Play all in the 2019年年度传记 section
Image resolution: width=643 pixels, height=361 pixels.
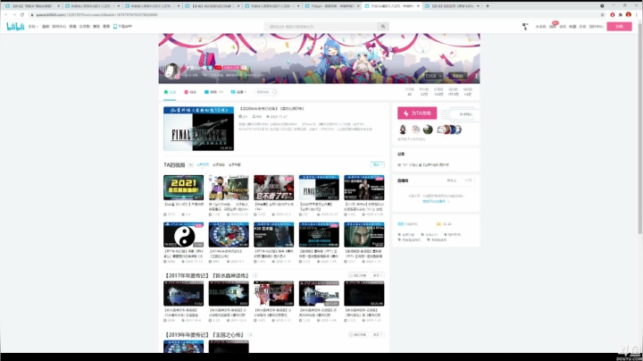pyautogui.click(x=357, y=335)
